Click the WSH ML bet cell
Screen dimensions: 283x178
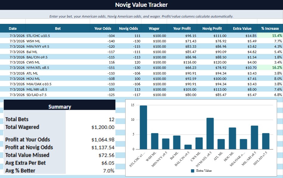coord(58,41)
